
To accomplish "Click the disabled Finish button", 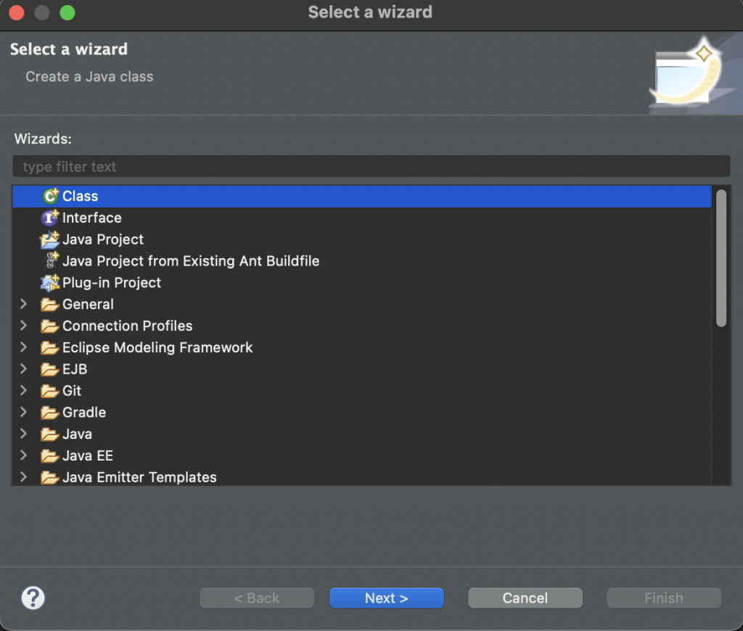I will click(664, 598).
